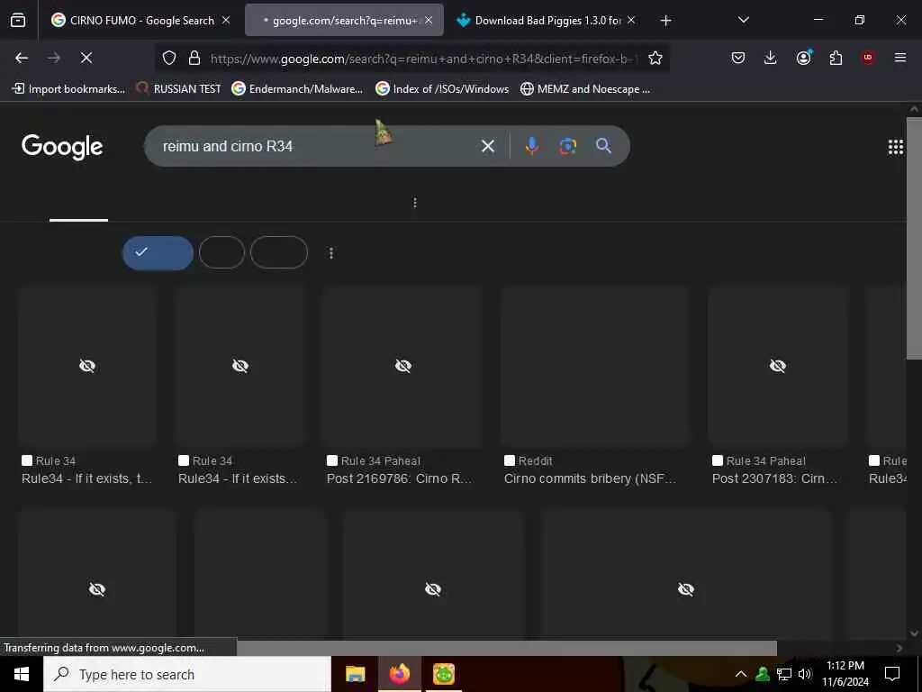Close the active google.com/search tab
The width and height of the screenshot is (922, 692).
click(x=429, y=21)
